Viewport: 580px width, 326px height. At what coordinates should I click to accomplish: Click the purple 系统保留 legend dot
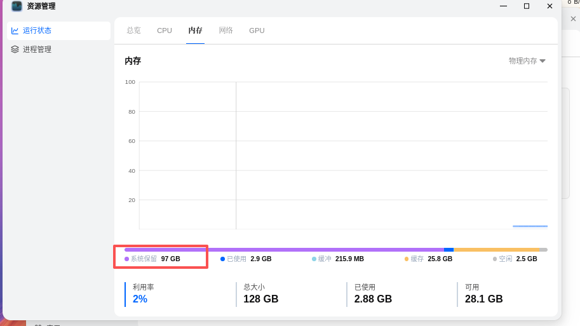tap(126, 259)
